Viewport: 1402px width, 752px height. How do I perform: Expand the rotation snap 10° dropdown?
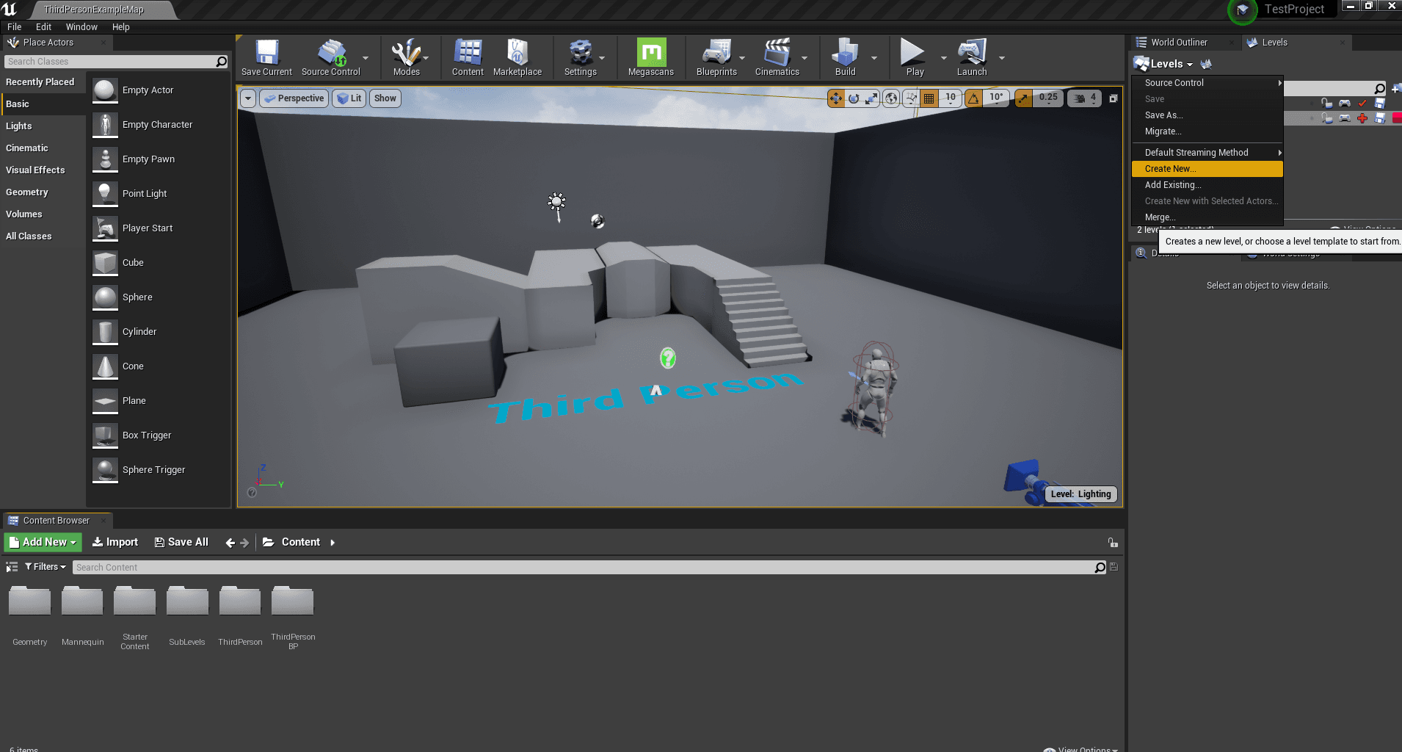coord(996,98)
